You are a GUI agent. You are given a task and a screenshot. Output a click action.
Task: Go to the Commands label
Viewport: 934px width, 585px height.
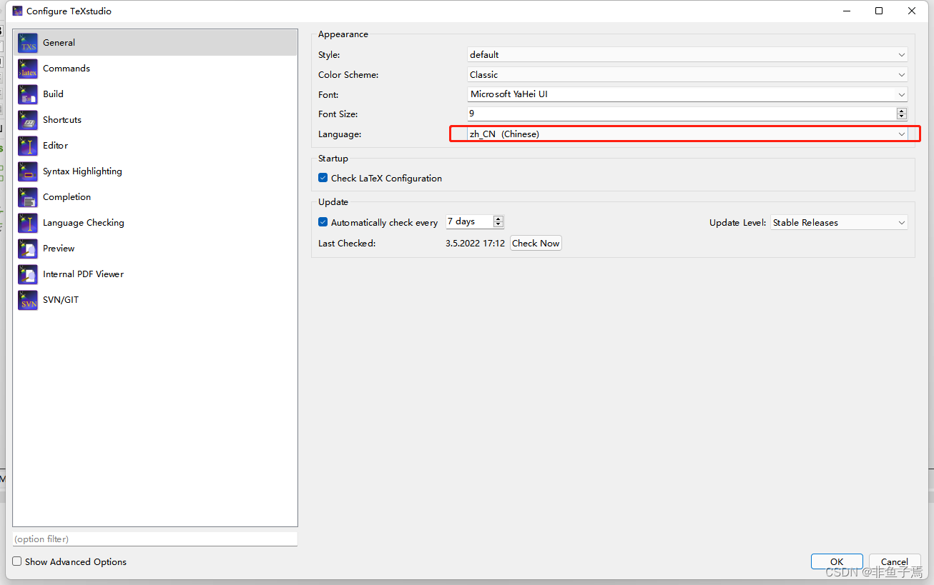[67, 69]
